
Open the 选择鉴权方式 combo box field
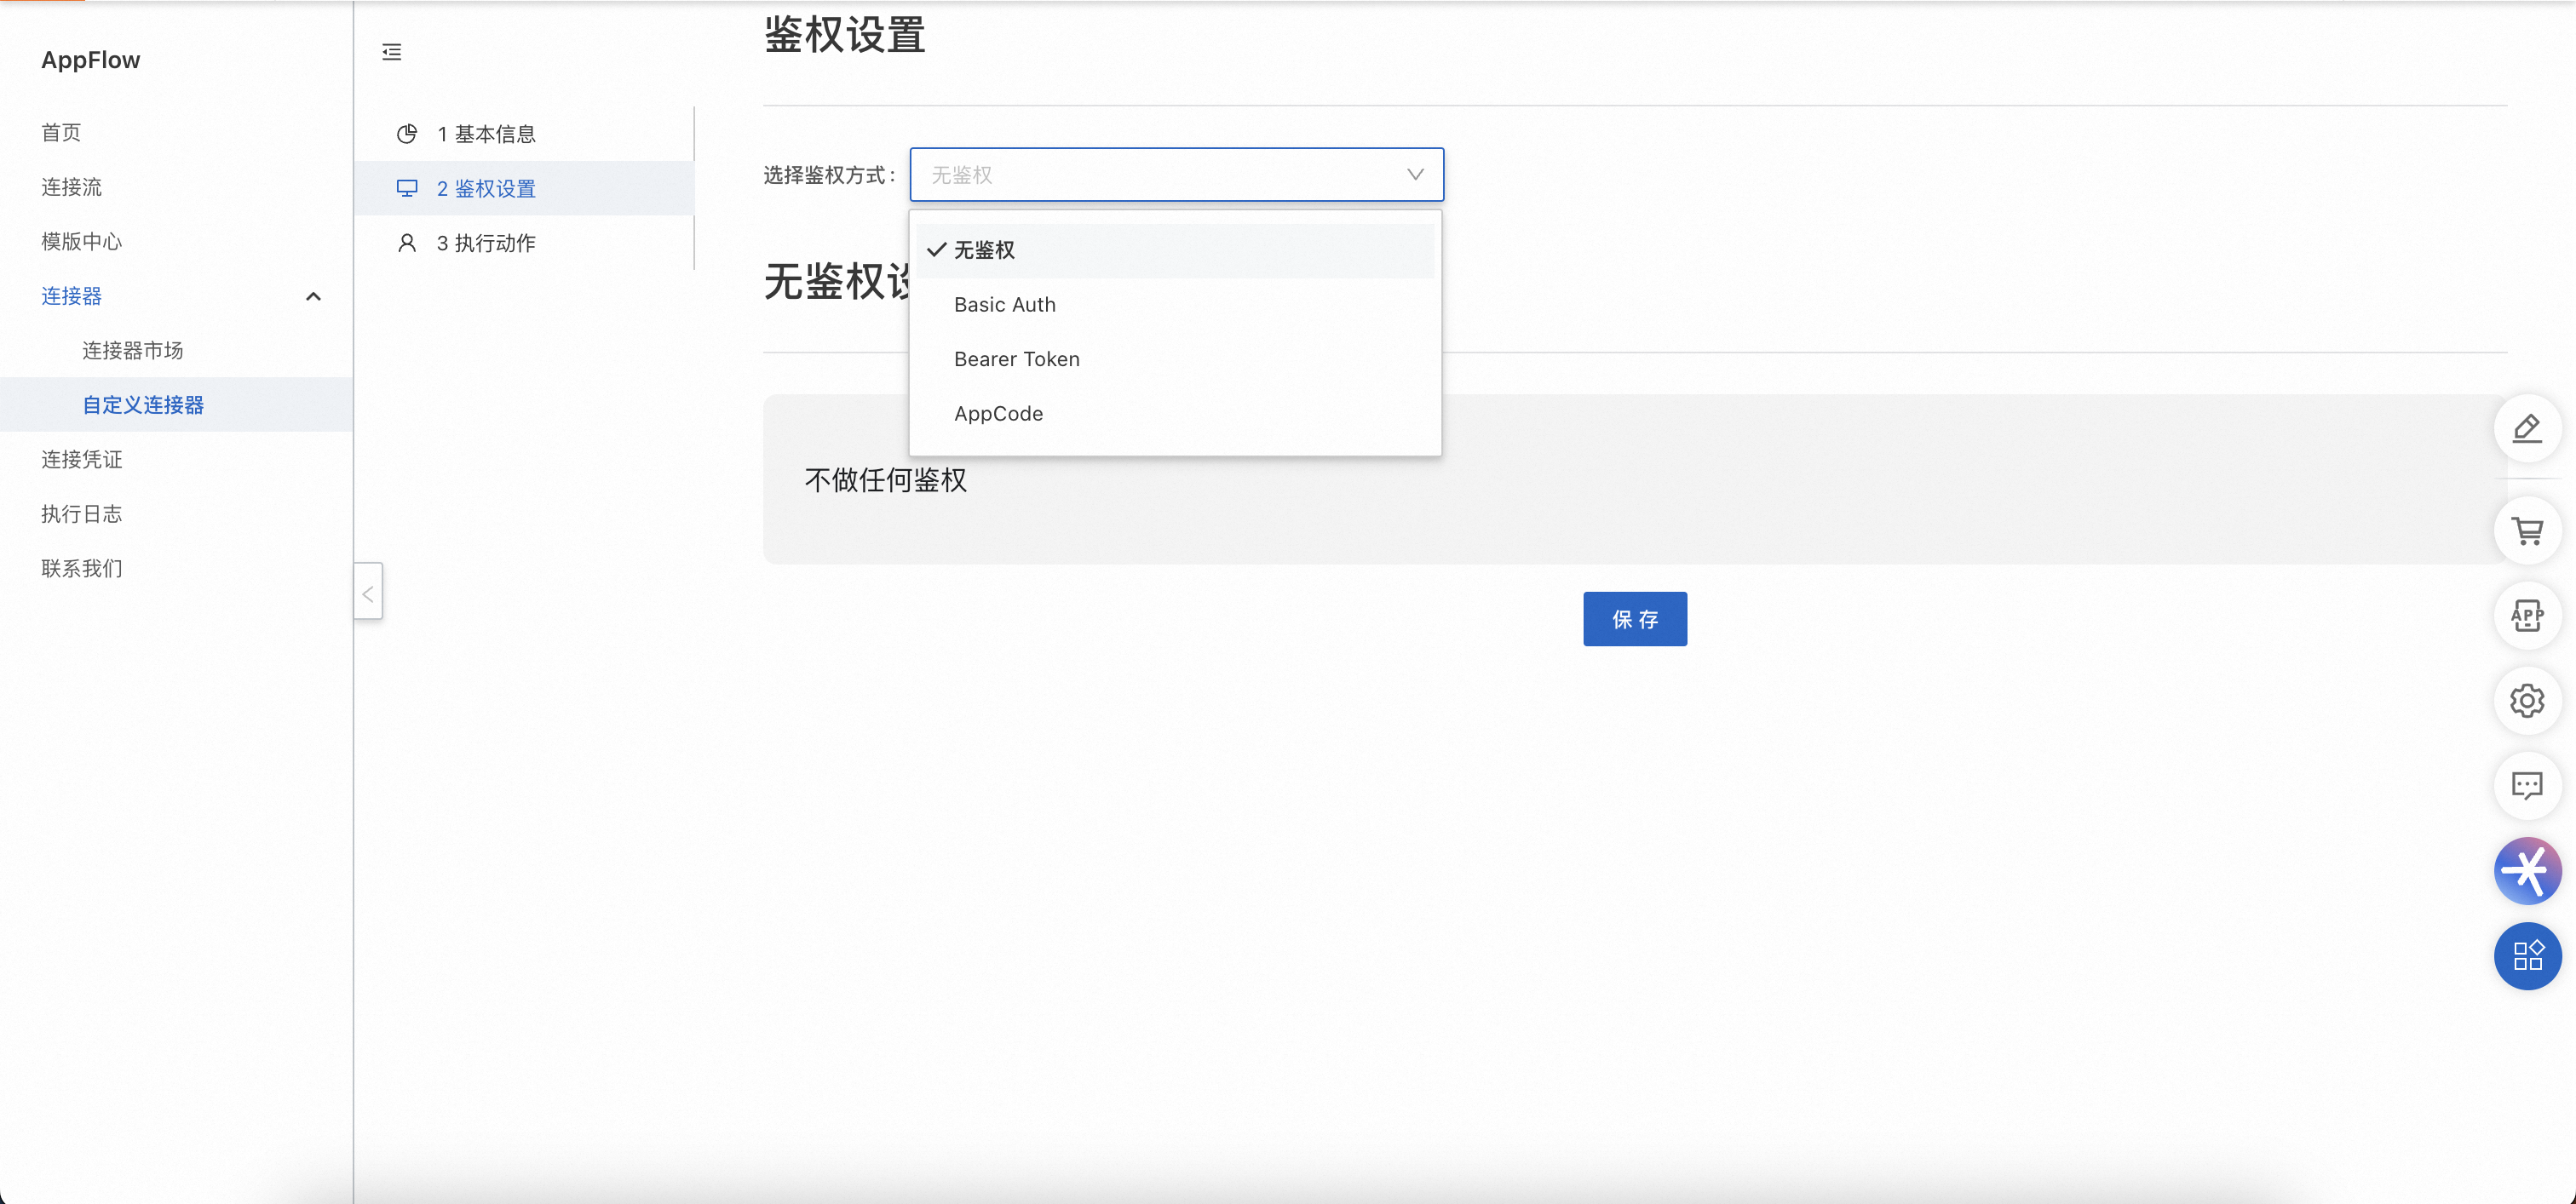point(1176,175)
